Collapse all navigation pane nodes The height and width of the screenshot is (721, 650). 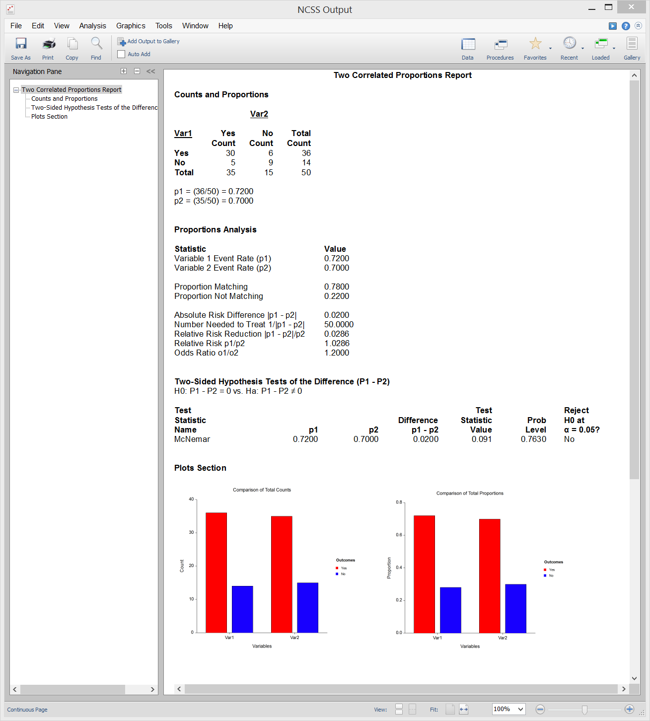tap(137, 71)
